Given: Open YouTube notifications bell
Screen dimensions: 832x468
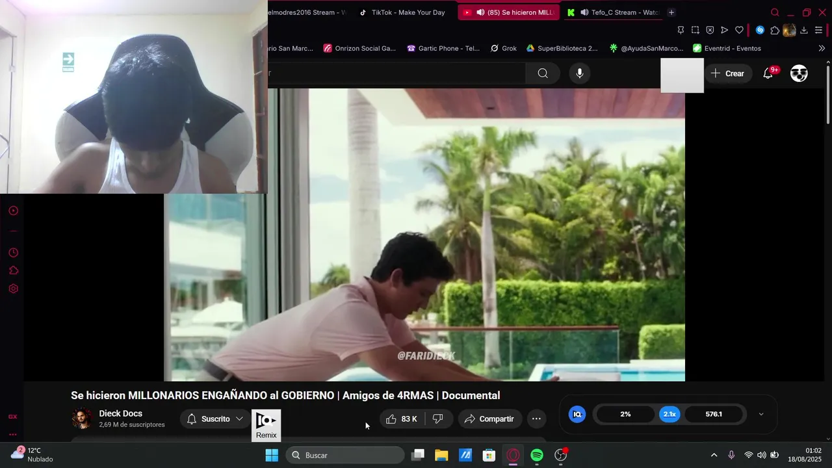Looking at the screenshot, I should 768,73.
